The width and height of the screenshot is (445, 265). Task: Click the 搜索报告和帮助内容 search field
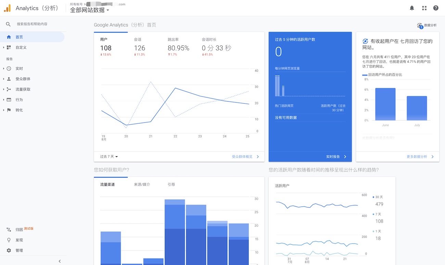(32, 24)
